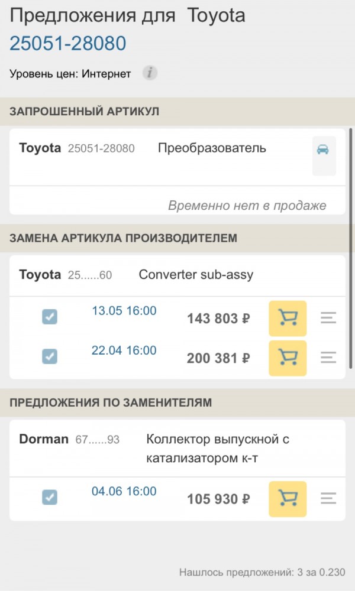Add the 200 381 ₽ offer to cart
355x591 pixels.
coord(288,358)
